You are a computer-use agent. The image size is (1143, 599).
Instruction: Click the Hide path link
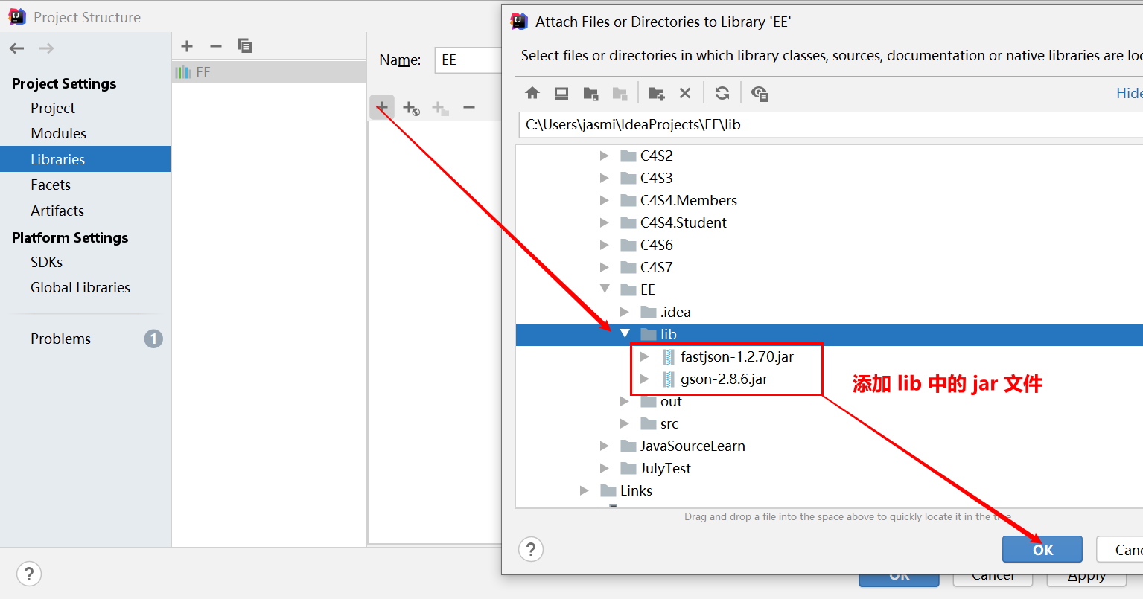(1129, 93)
